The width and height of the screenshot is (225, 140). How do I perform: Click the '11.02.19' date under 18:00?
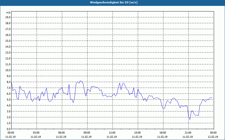tap(163, 137)
